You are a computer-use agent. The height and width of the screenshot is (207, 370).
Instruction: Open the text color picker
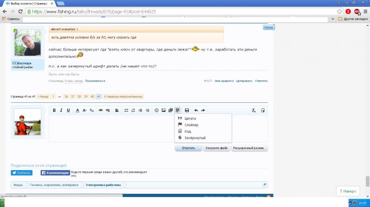[77, 110]
